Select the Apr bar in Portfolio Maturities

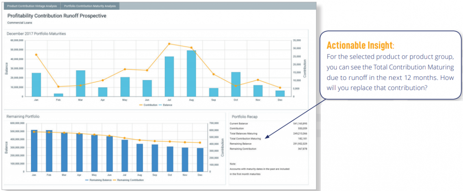point(103,92)
